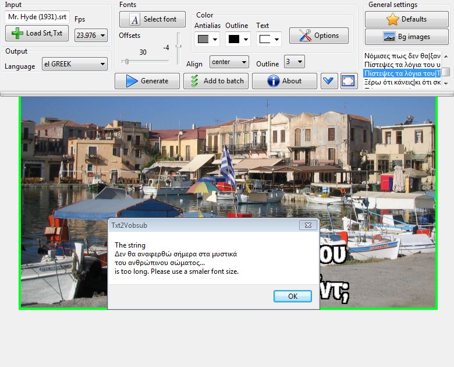Open the Text color dropdown
This screenshot has width=454, height=367.
pos(276,40)
